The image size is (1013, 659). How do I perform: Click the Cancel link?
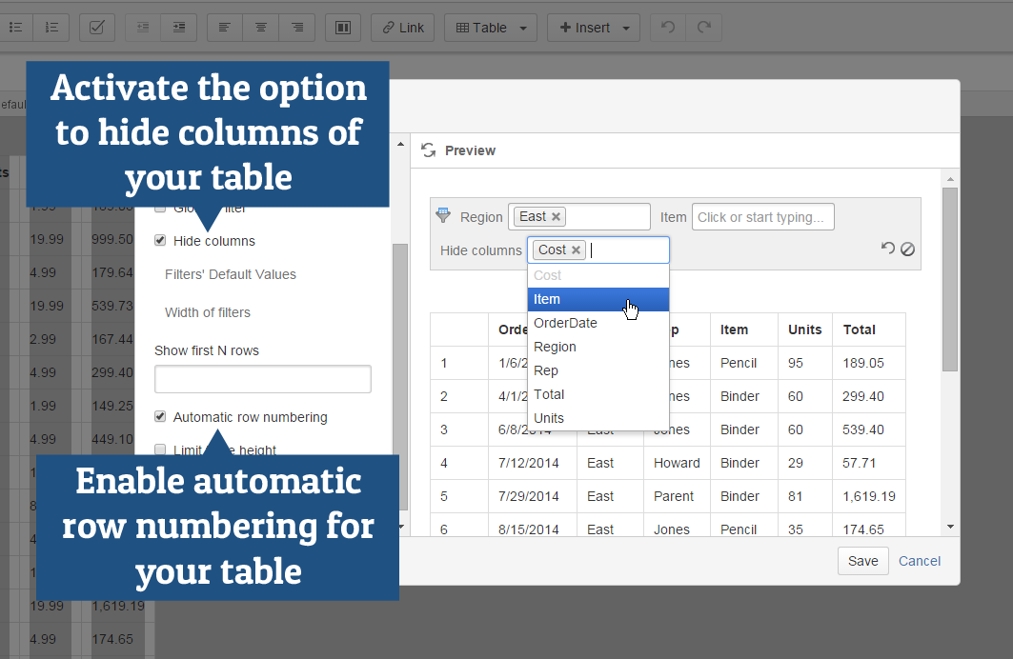(x=920, y=561)
